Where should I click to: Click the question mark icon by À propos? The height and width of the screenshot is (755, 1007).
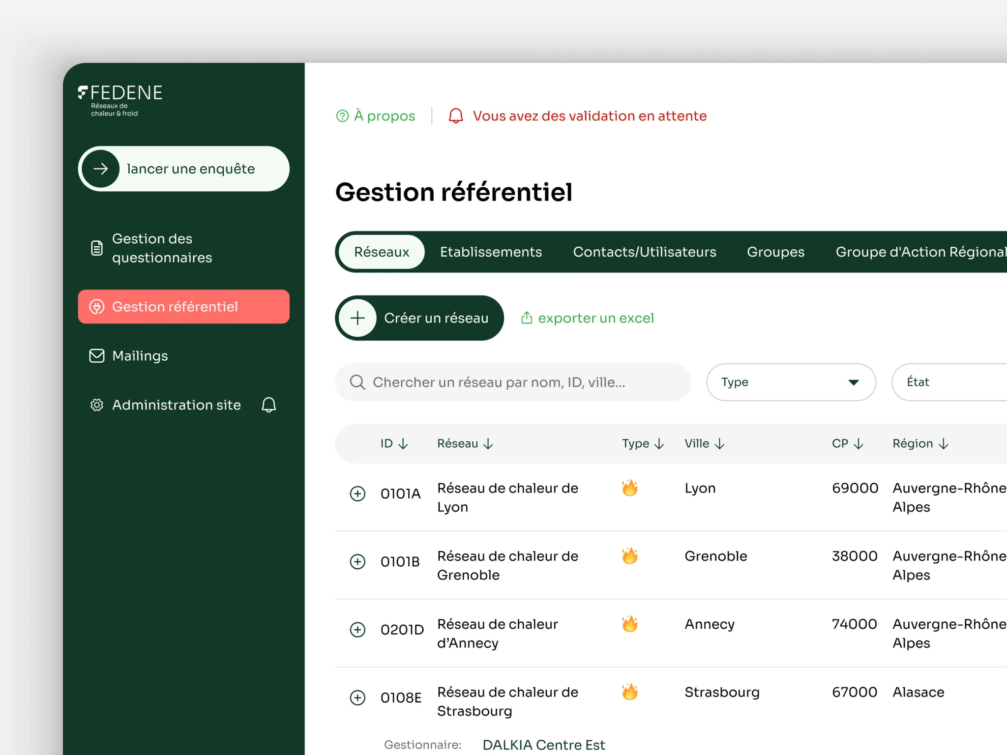[342, 116]
